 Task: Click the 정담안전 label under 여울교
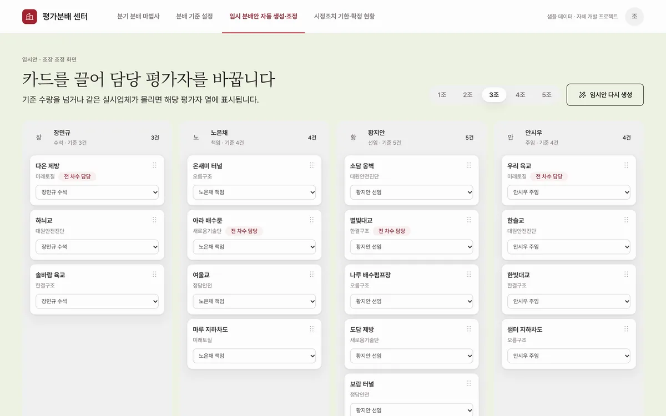[203, 286]
